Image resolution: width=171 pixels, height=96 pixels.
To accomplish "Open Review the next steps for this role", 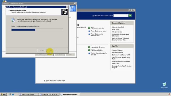I will (99, 54).
